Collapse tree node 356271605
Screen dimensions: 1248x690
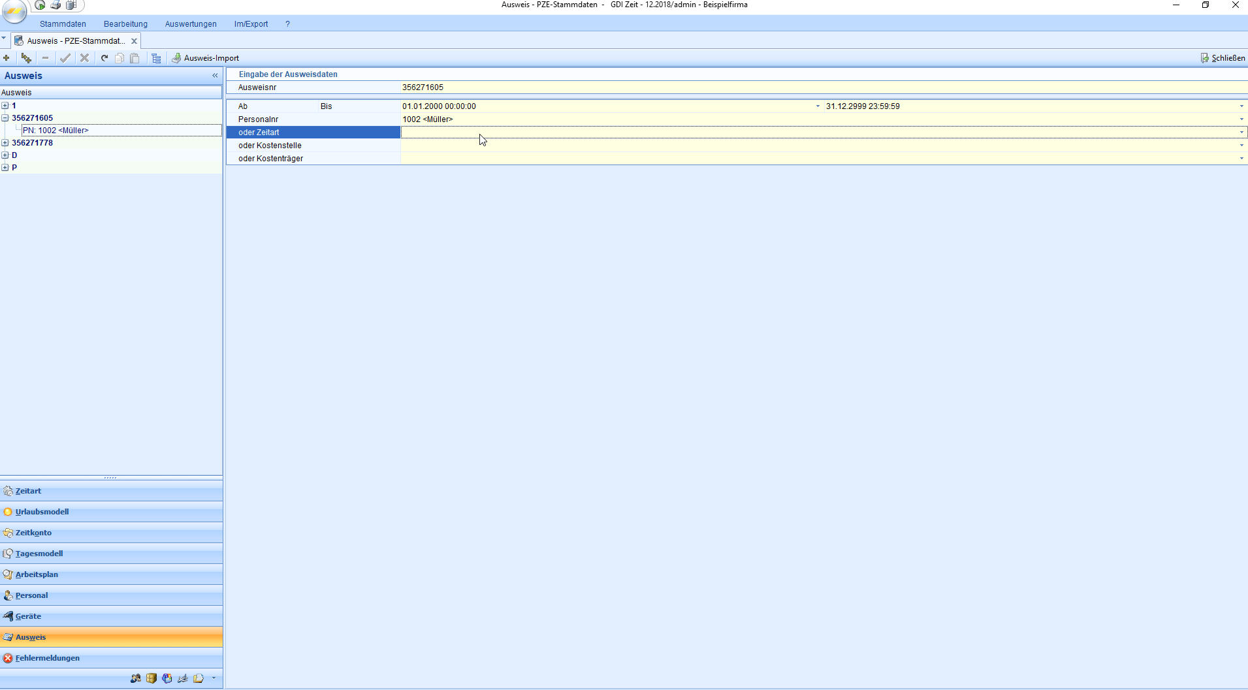(x=5, y=118)
